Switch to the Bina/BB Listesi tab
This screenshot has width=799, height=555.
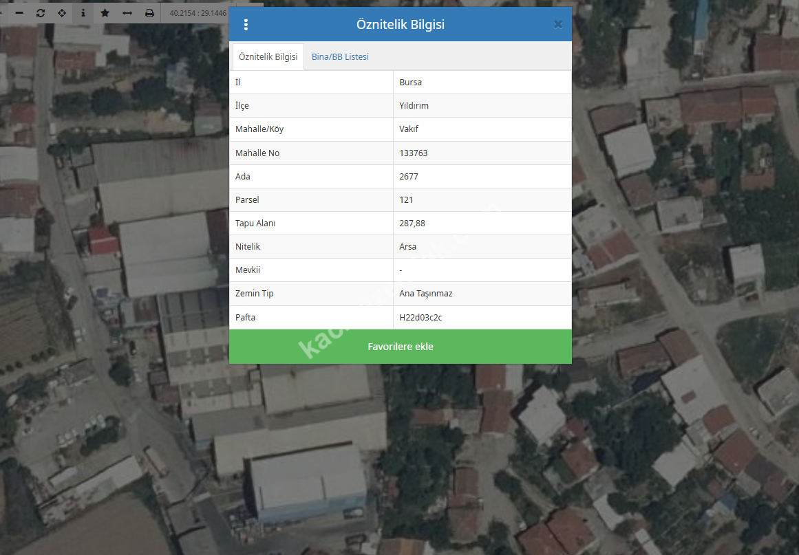(x=340, y=57)
